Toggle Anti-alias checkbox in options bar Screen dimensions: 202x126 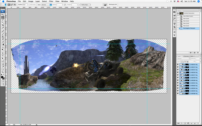(29, 5)
